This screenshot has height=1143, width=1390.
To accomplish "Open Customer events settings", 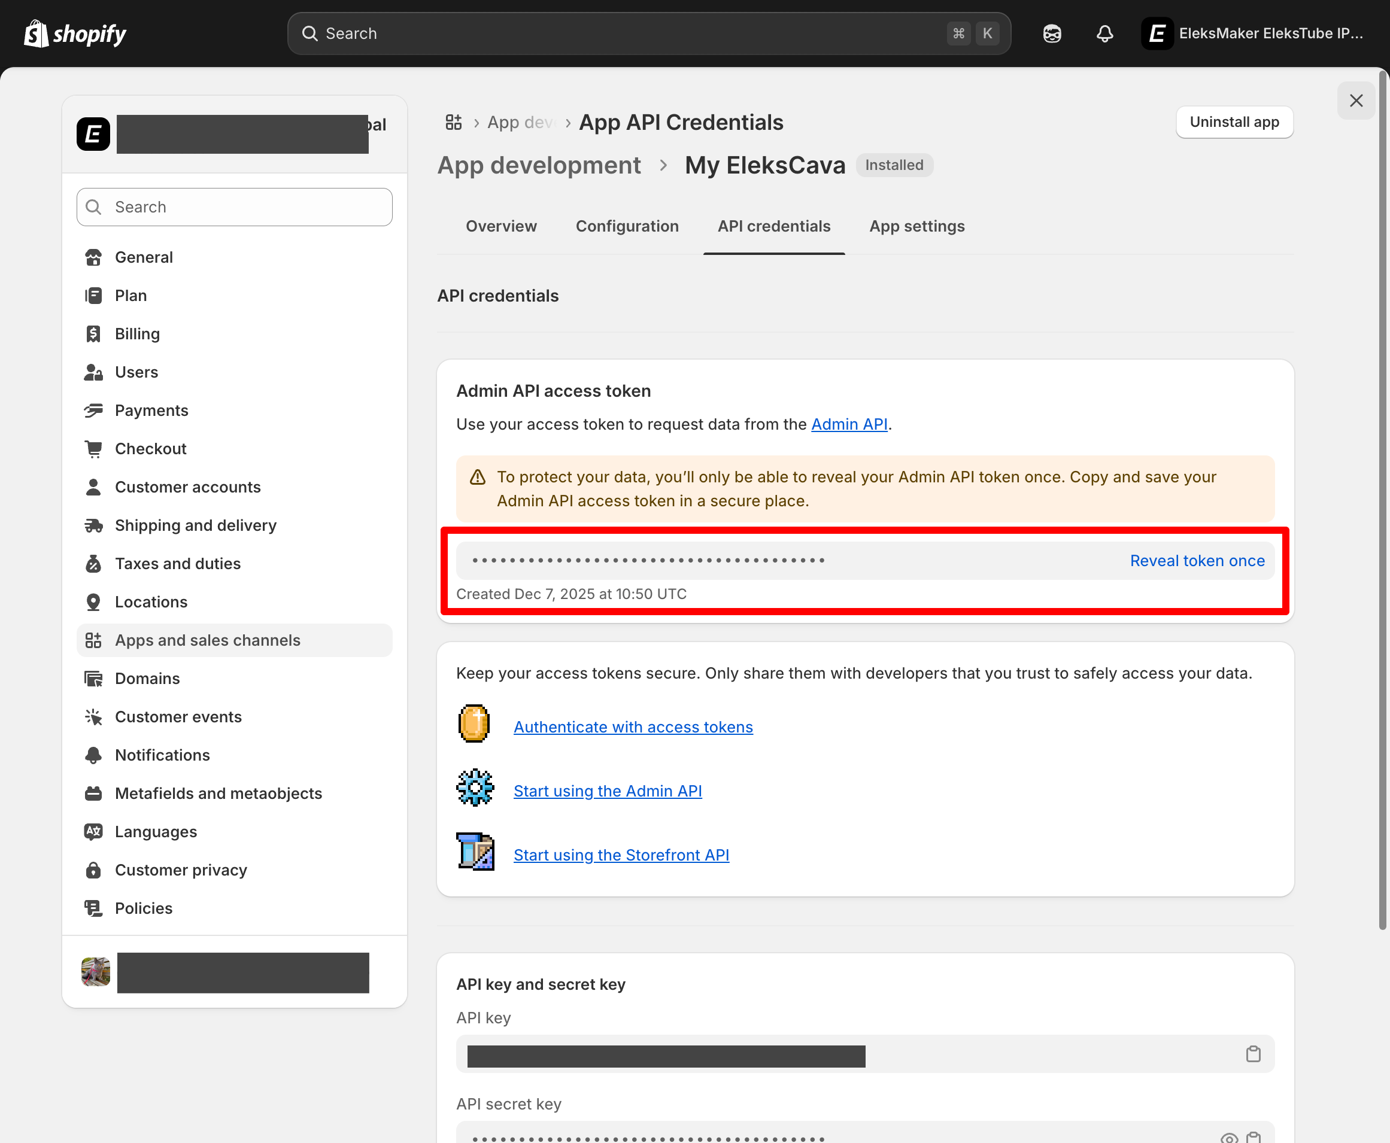I will coord(178,716).
